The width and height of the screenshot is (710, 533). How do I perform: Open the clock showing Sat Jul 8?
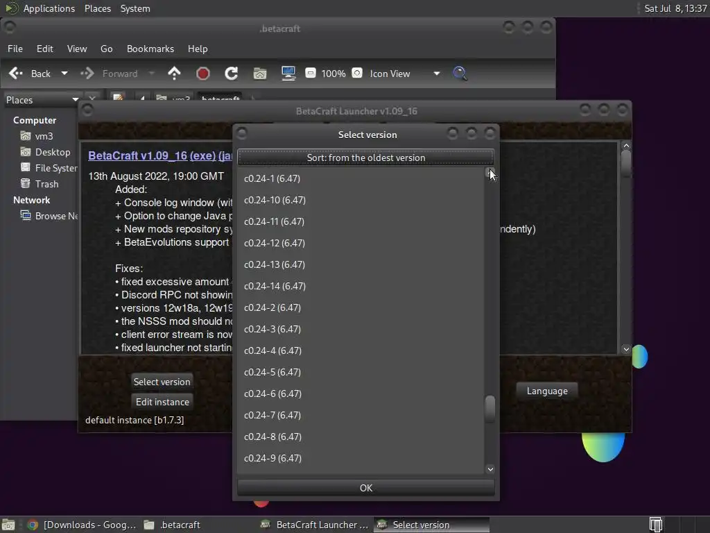point(675,8)
